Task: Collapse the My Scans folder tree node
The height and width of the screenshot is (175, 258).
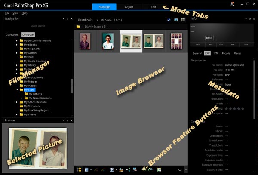Action: pos(17,90)
